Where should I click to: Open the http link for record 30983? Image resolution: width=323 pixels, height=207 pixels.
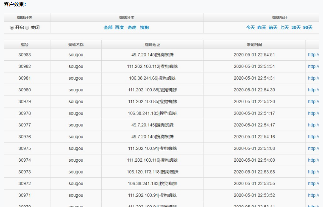coord(313,55)
